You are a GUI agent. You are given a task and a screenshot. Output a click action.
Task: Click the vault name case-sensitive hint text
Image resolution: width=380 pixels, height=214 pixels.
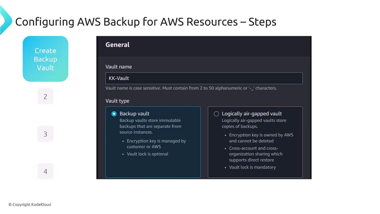(x=191, y=88)
